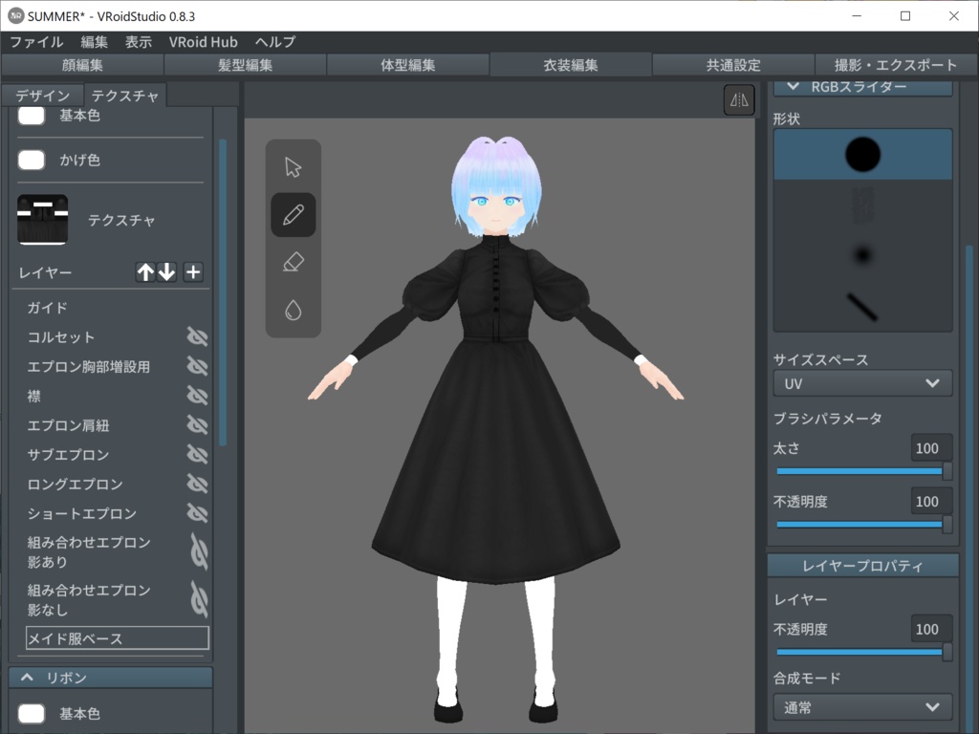
Task: Select the thin line brush shape
Action: tap(861, 304)
